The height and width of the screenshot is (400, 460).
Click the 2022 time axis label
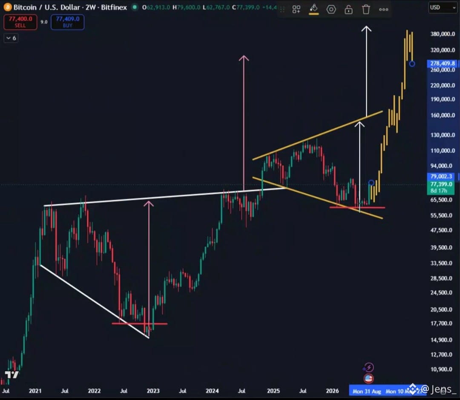(94, 391)
